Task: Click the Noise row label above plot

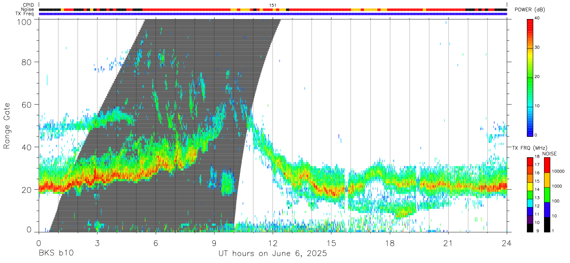Action: coord(28,9)
